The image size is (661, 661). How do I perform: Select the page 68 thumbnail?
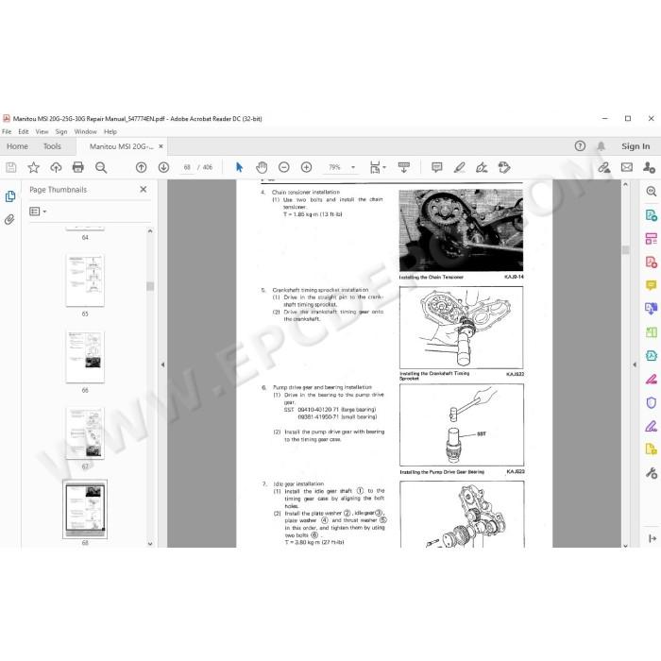pos(85,509)
